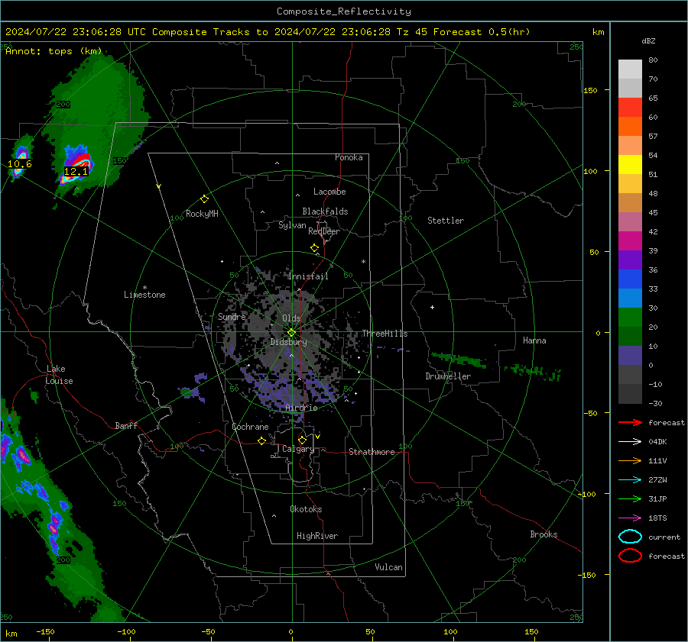Viewport: 688px width, 642px height.
Task: Click the red forecast arrow legend icon
Action: point(630,422)
